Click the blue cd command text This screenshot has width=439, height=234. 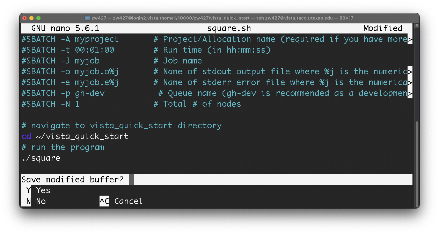26,136
